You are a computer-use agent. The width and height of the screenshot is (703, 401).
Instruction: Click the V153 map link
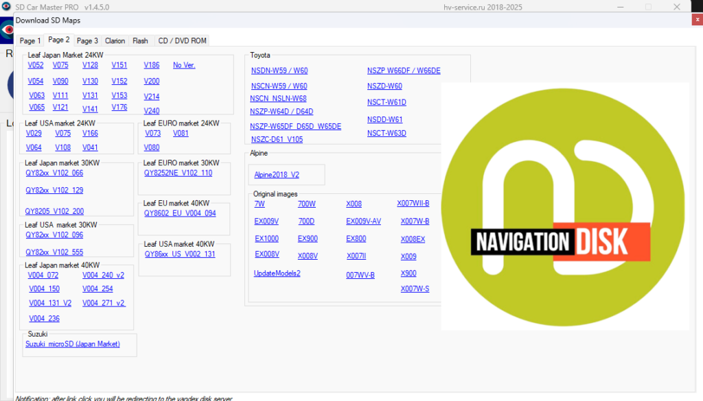pyautogui.click(x=119, y=95)
